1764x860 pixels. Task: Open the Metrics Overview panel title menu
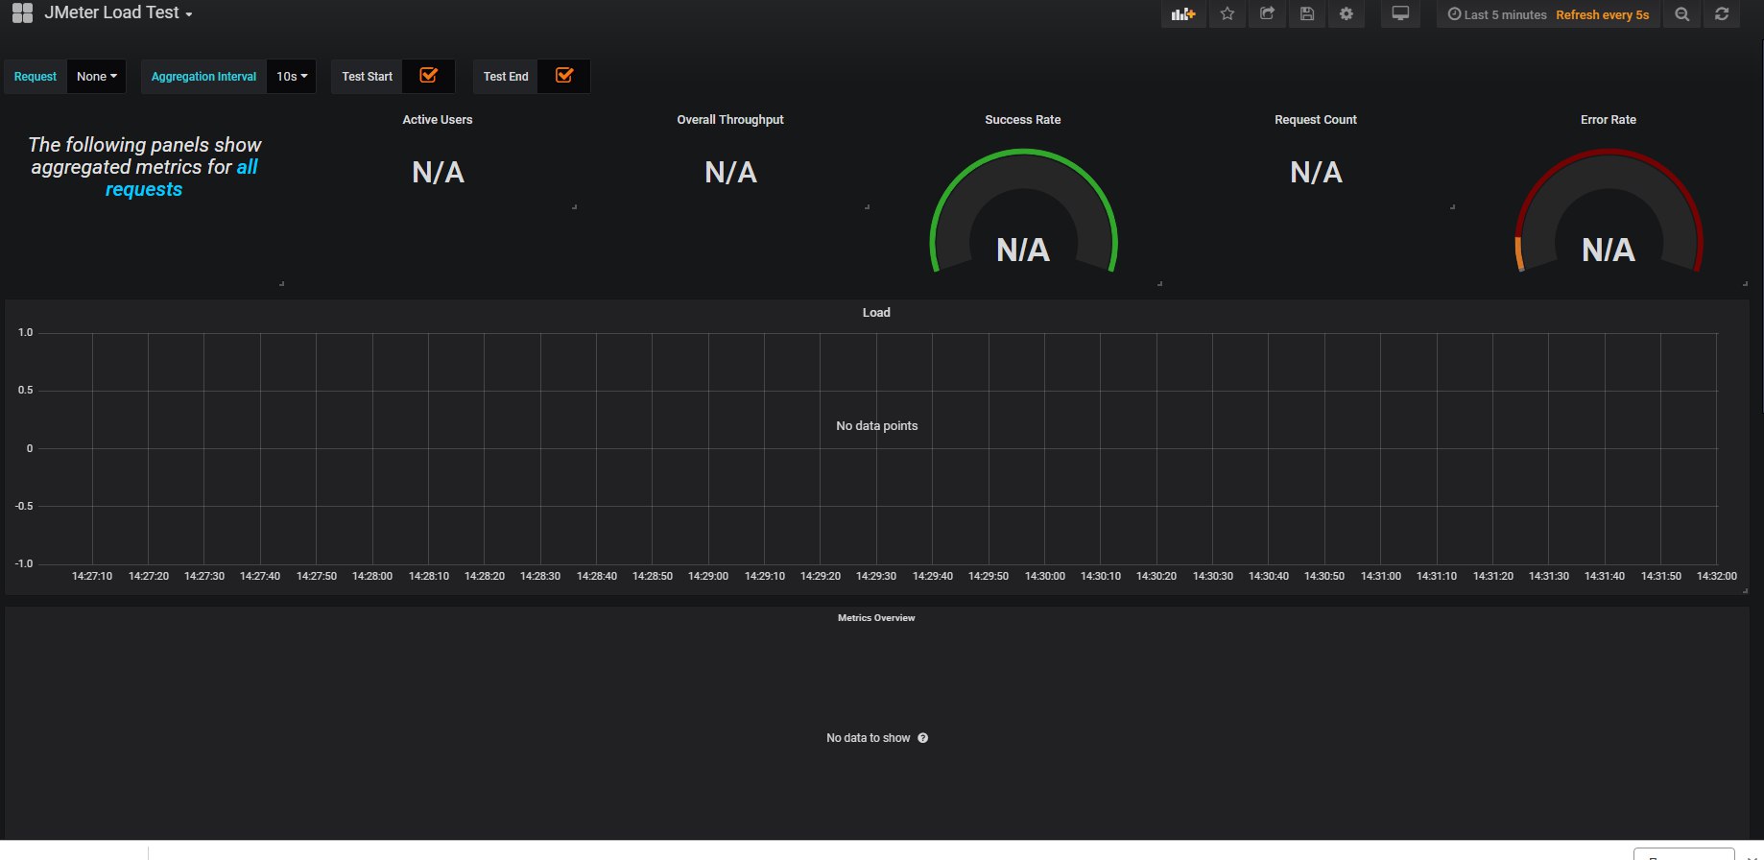(x=876, y=618)
